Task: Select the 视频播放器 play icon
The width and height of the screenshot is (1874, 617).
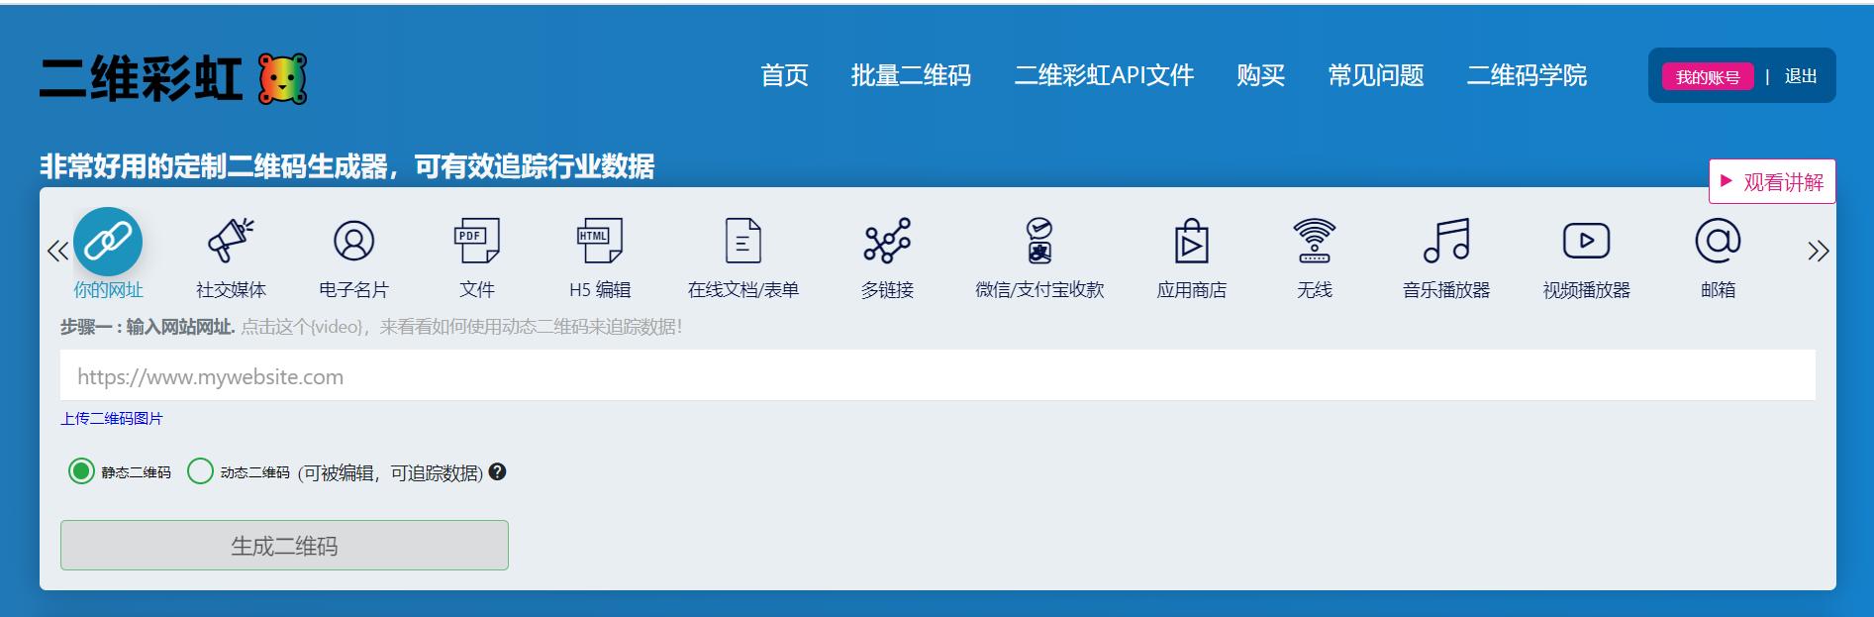Action: [x=1586, y=241]
